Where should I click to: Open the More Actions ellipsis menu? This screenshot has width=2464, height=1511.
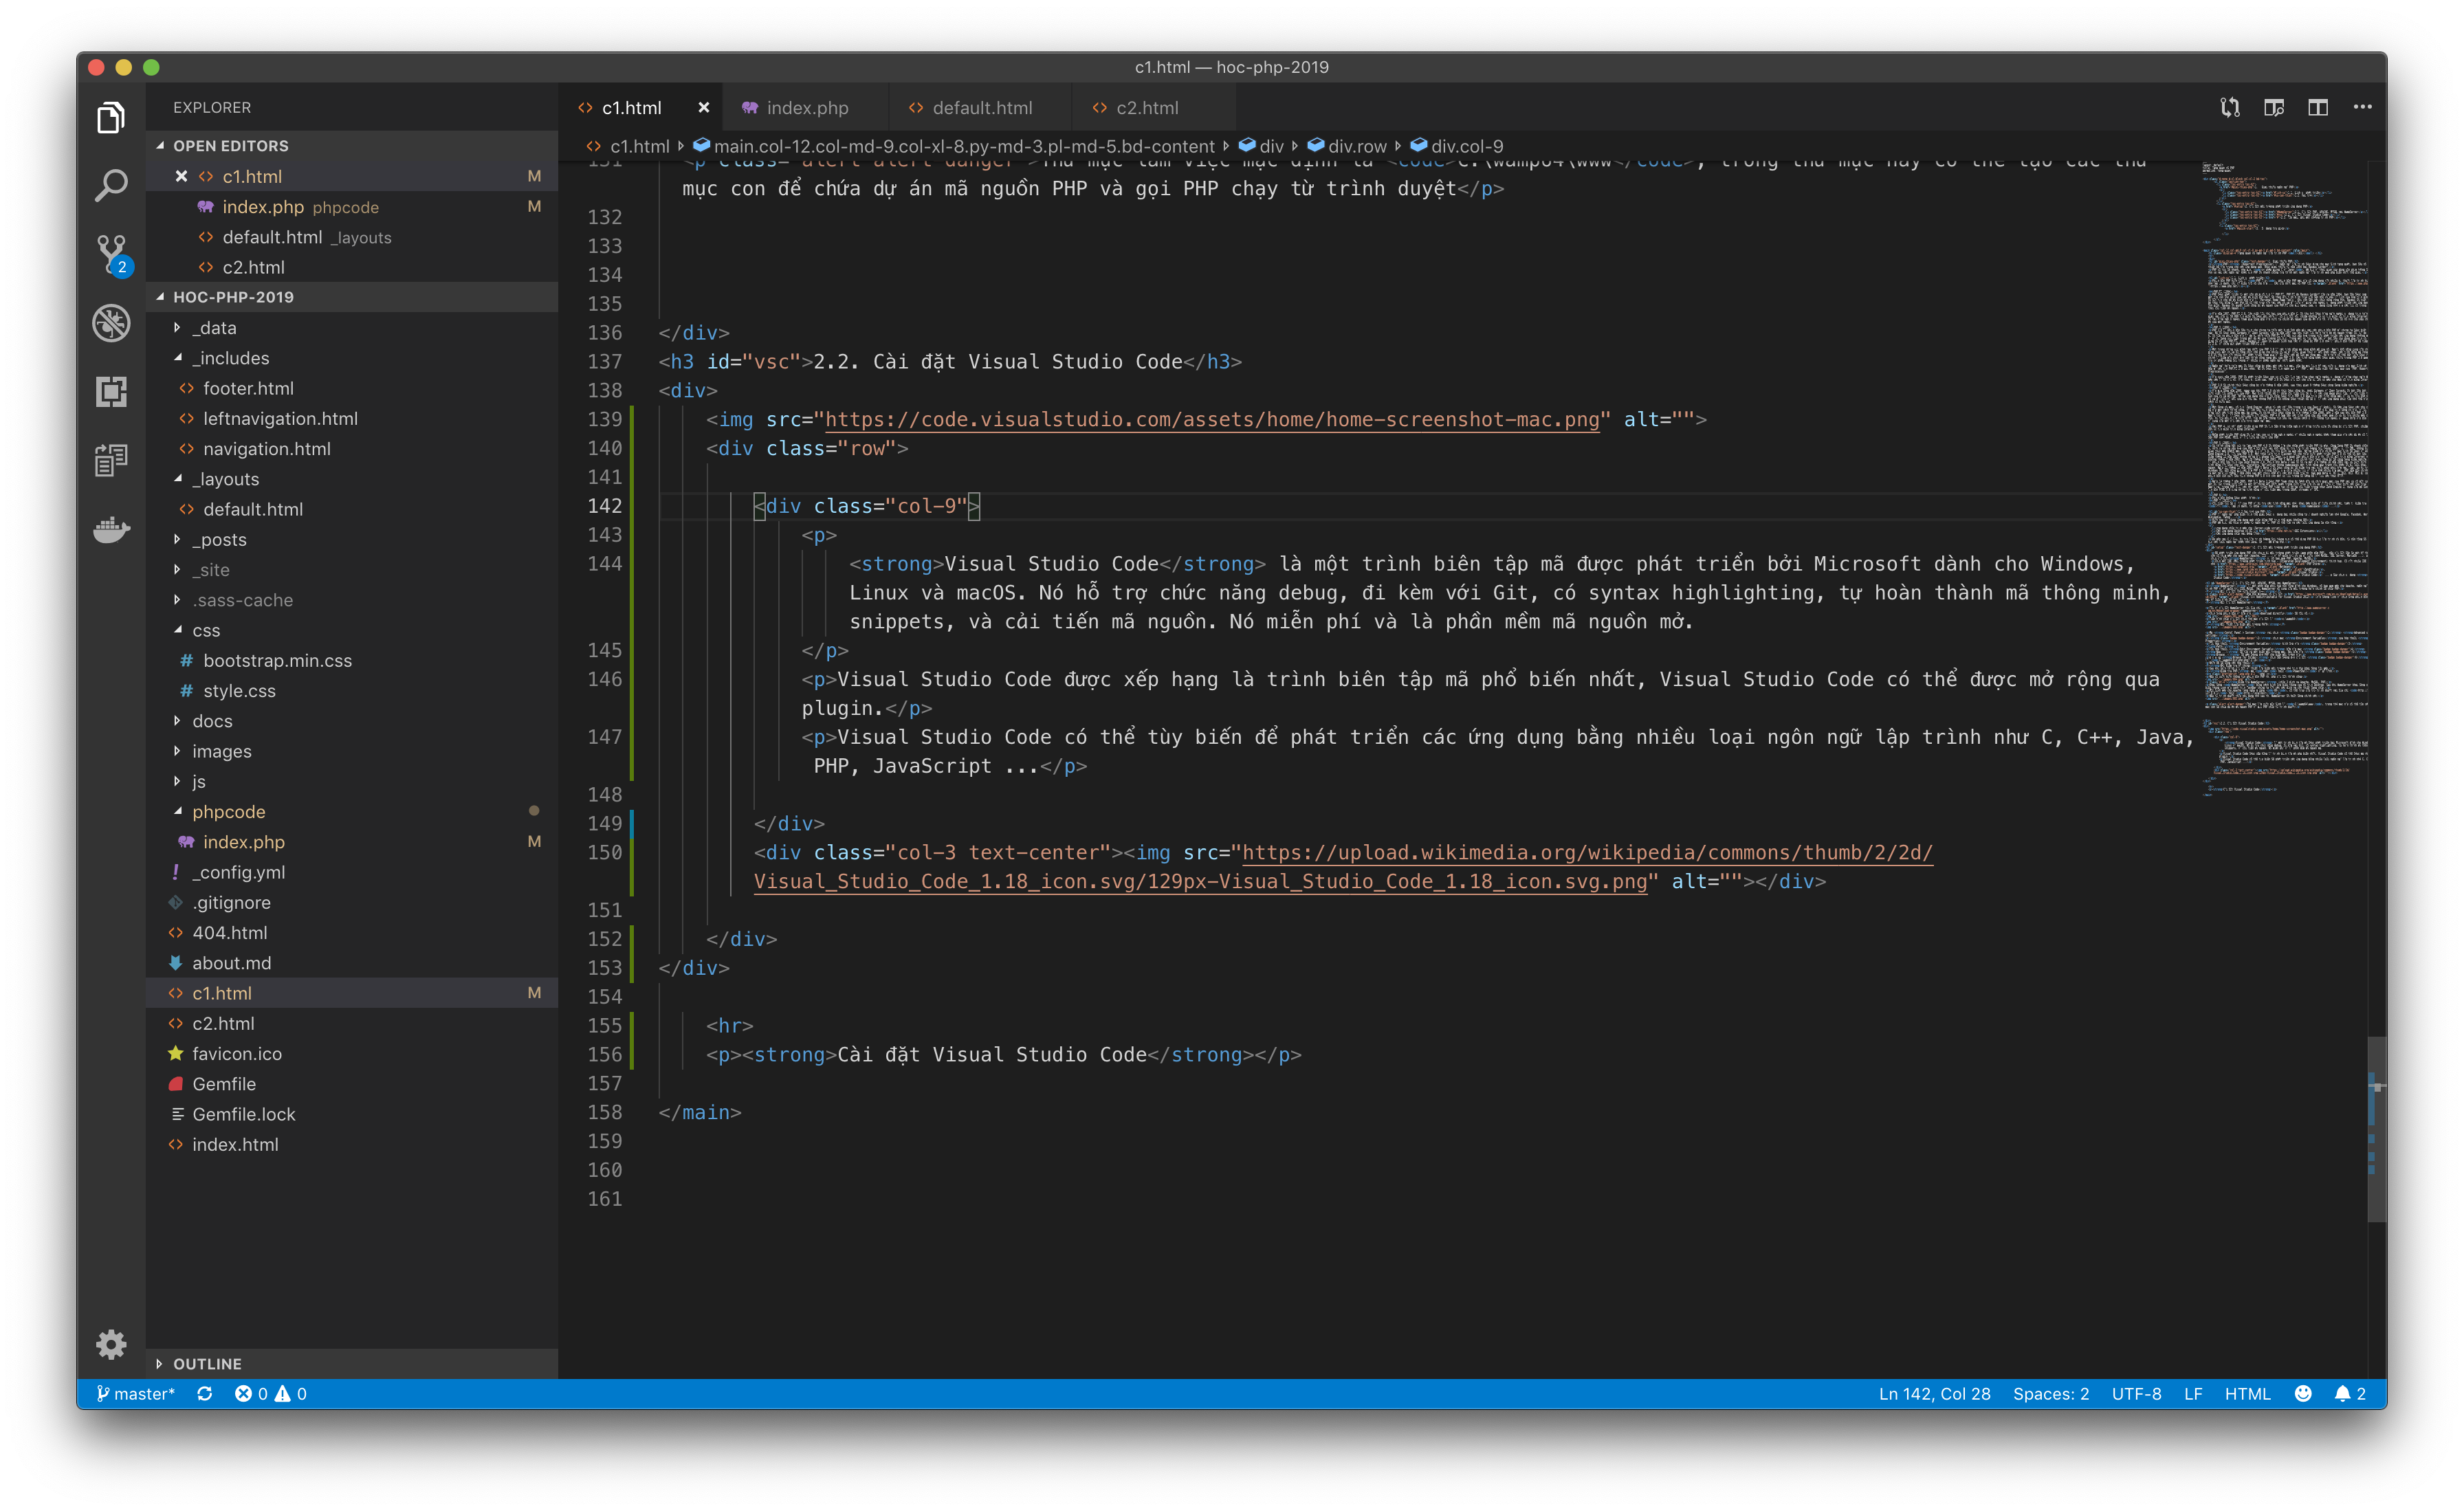[2362, 107]
